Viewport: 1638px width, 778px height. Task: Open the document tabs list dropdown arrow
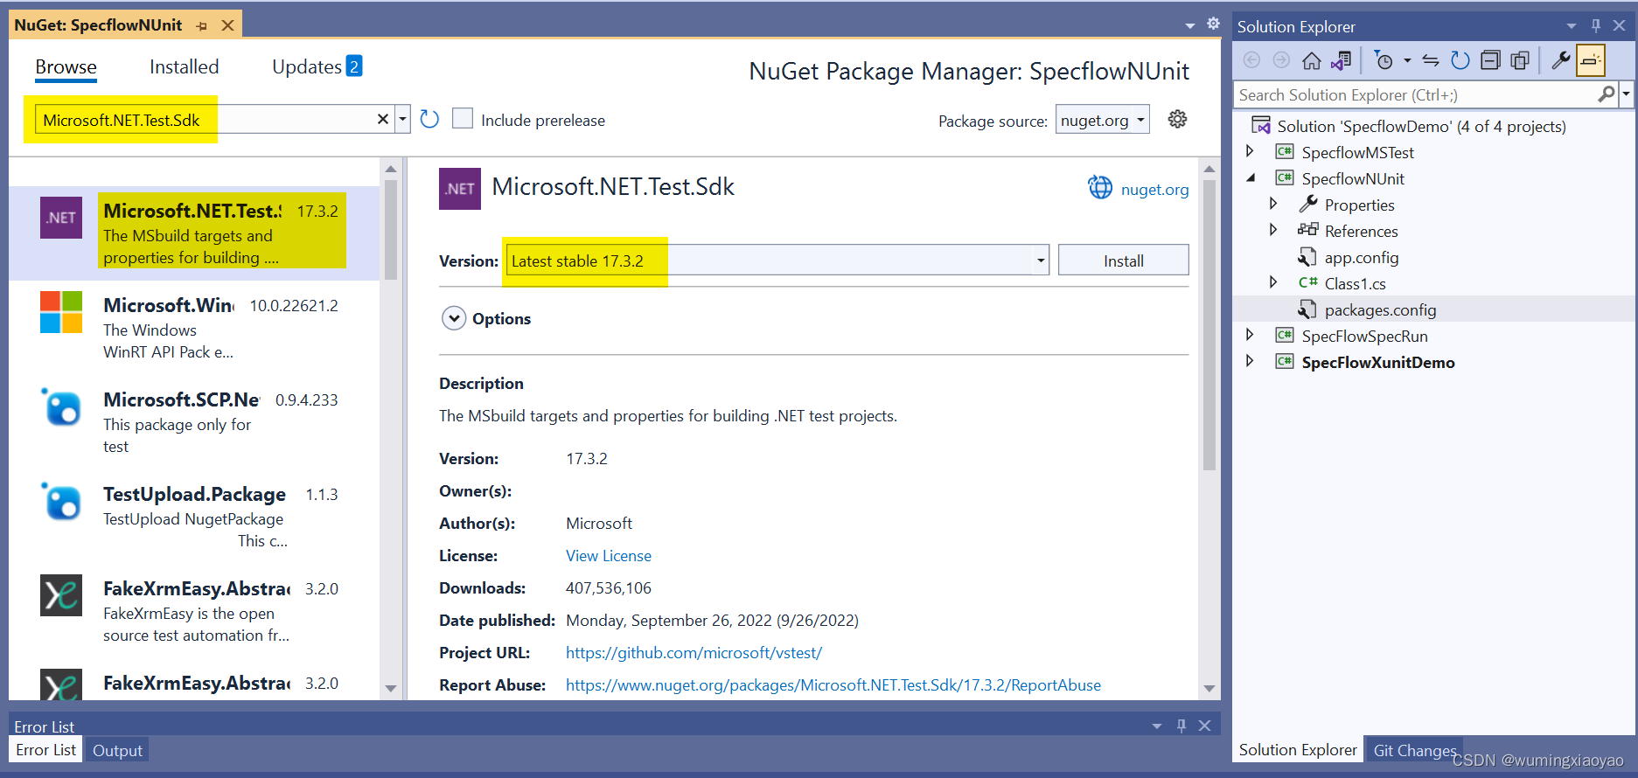[1189, 25]
